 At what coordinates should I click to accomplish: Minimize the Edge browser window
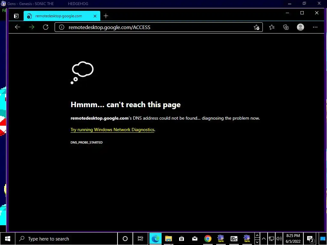(287, 13)
